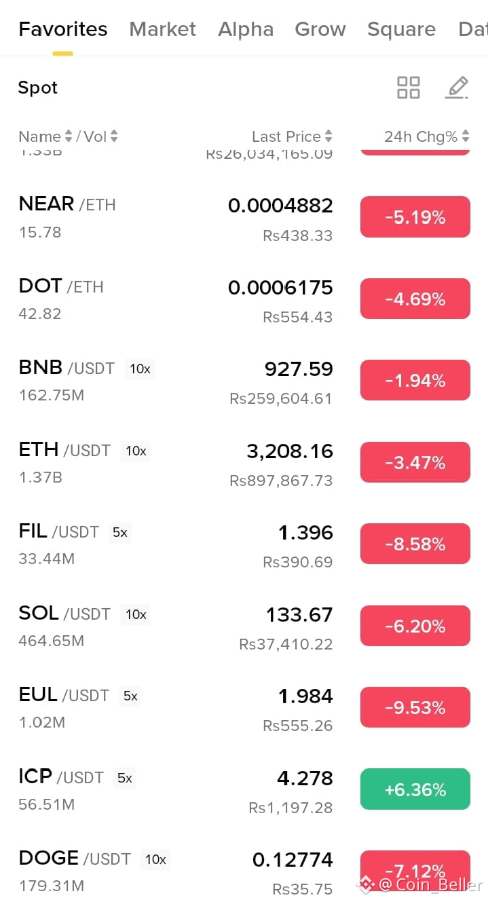This screenshot has width=488, height=902.
Task: Tap the ICP +6.36% green badge
Action: (415, 789)
